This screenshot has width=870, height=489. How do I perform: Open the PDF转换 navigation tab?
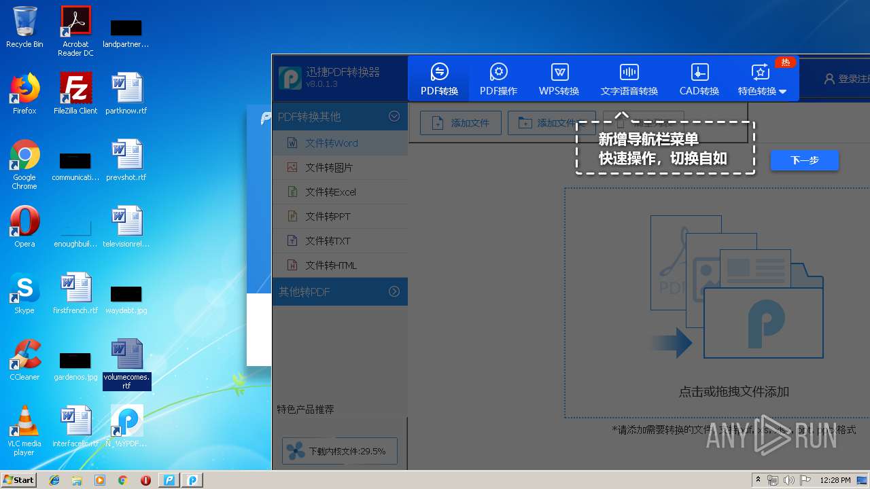tap(439, 79)
